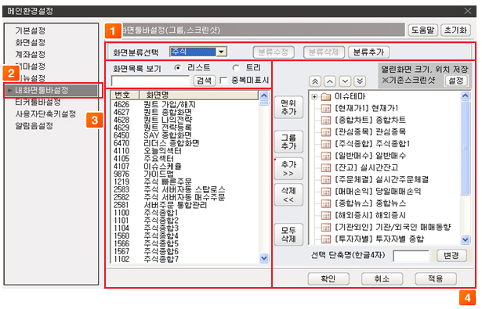Click the 선택 단축명 input field
This screenshot has width=482, height=309.
pyautogui.click(x=411, y=256)
